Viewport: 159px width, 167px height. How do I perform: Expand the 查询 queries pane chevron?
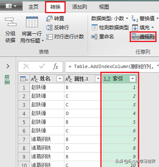pyautogui.click(x=8, y=66)
